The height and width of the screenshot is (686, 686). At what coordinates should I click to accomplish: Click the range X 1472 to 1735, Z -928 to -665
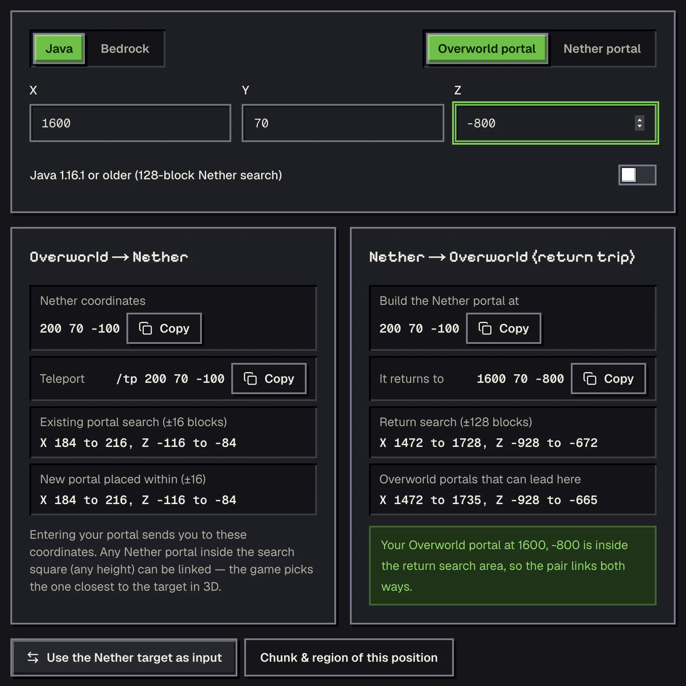pos(489,500)
